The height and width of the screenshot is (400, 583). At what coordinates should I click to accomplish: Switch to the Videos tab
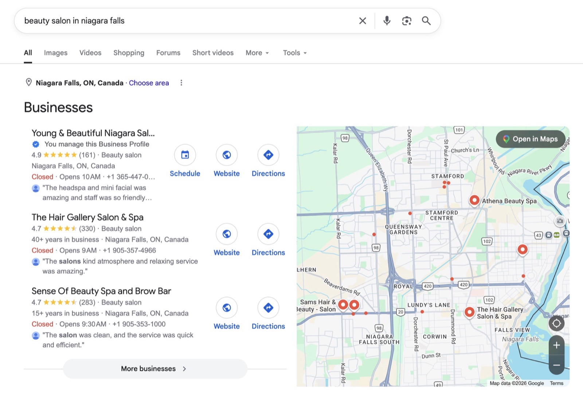(x=90, y=53)
